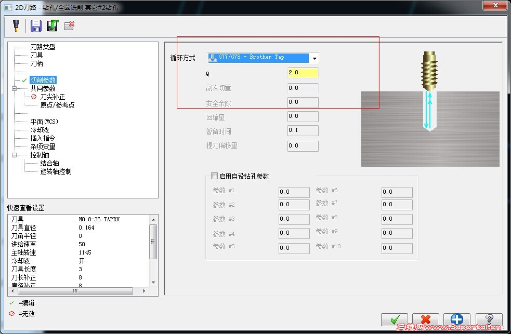This screenshot has width=511, height=334.
Task: Select 切削参数 in the tree
Action: 43,80
